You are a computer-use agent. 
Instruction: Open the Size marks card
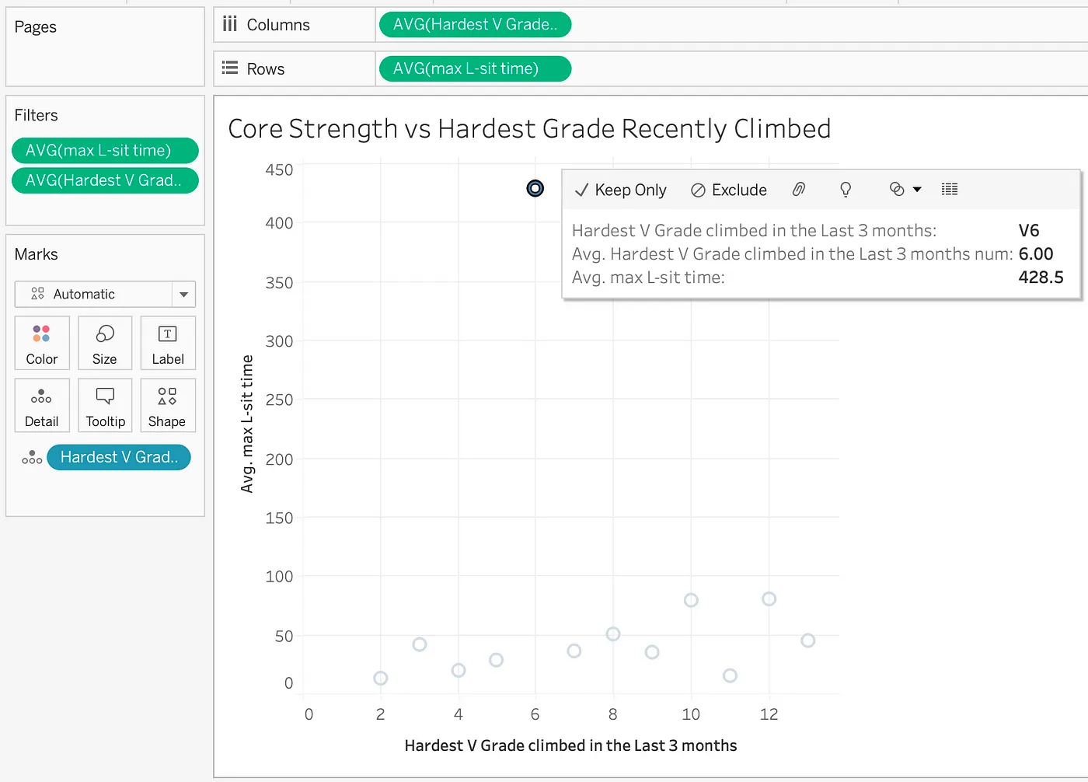tap(105, 343)
